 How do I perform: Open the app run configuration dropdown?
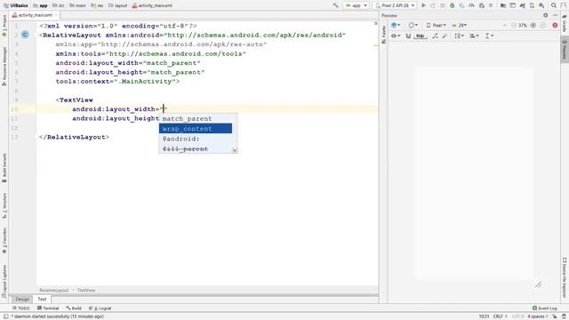pos(356,5)
